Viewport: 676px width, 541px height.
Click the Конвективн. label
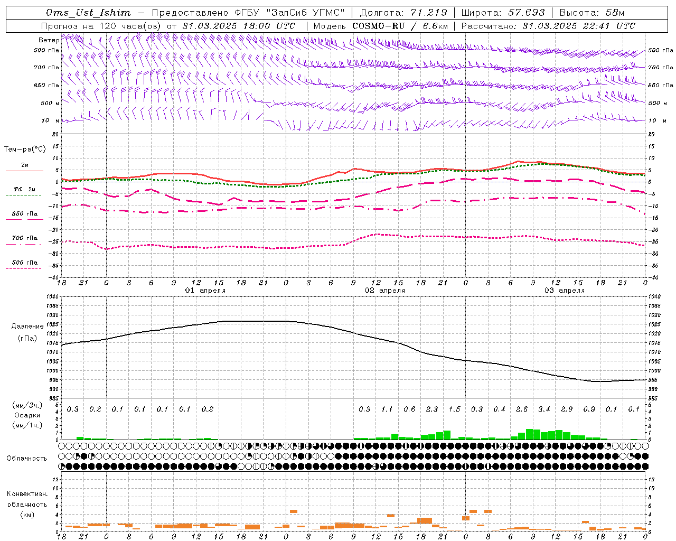27,494
